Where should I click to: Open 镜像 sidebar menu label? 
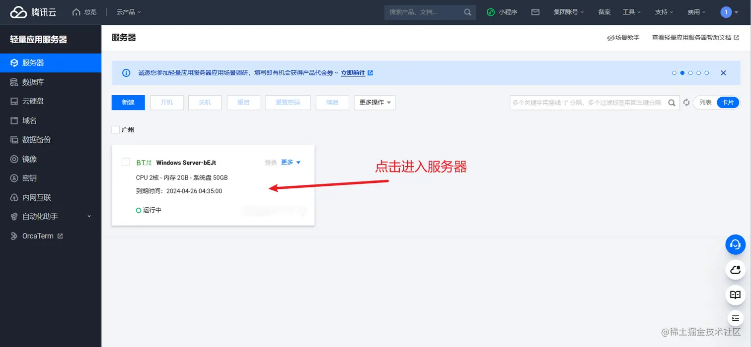click(29, 159)
